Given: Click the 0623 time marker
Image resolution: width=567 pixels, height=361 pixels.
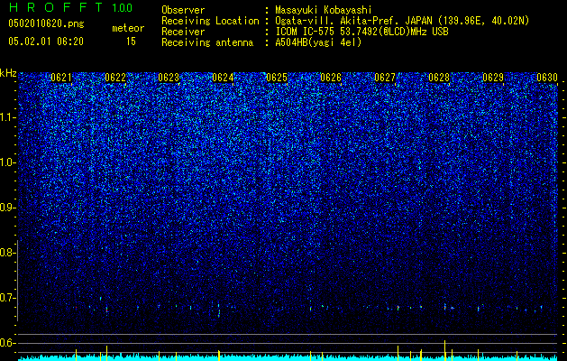Looking at the screenshot, I should pos(169,78).
